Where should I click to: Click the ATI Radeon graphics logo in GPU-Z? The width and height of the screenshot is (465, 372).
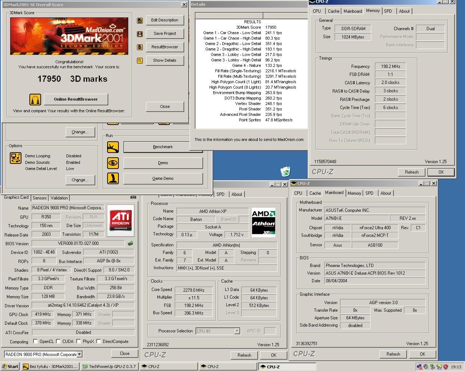[120, 220]
